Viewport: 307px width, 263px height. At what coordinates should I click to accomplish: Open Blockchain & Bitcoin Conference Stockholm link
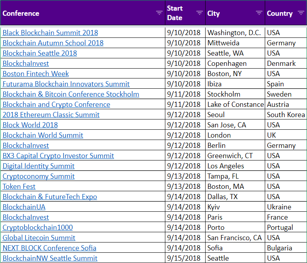(x=71, y=94)
